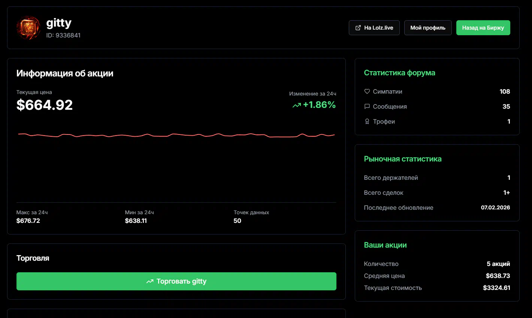Viewport: 532px width, 318px height.
Task: Click the trending arrow icon beside +1.86%
Action: point(297,105)
